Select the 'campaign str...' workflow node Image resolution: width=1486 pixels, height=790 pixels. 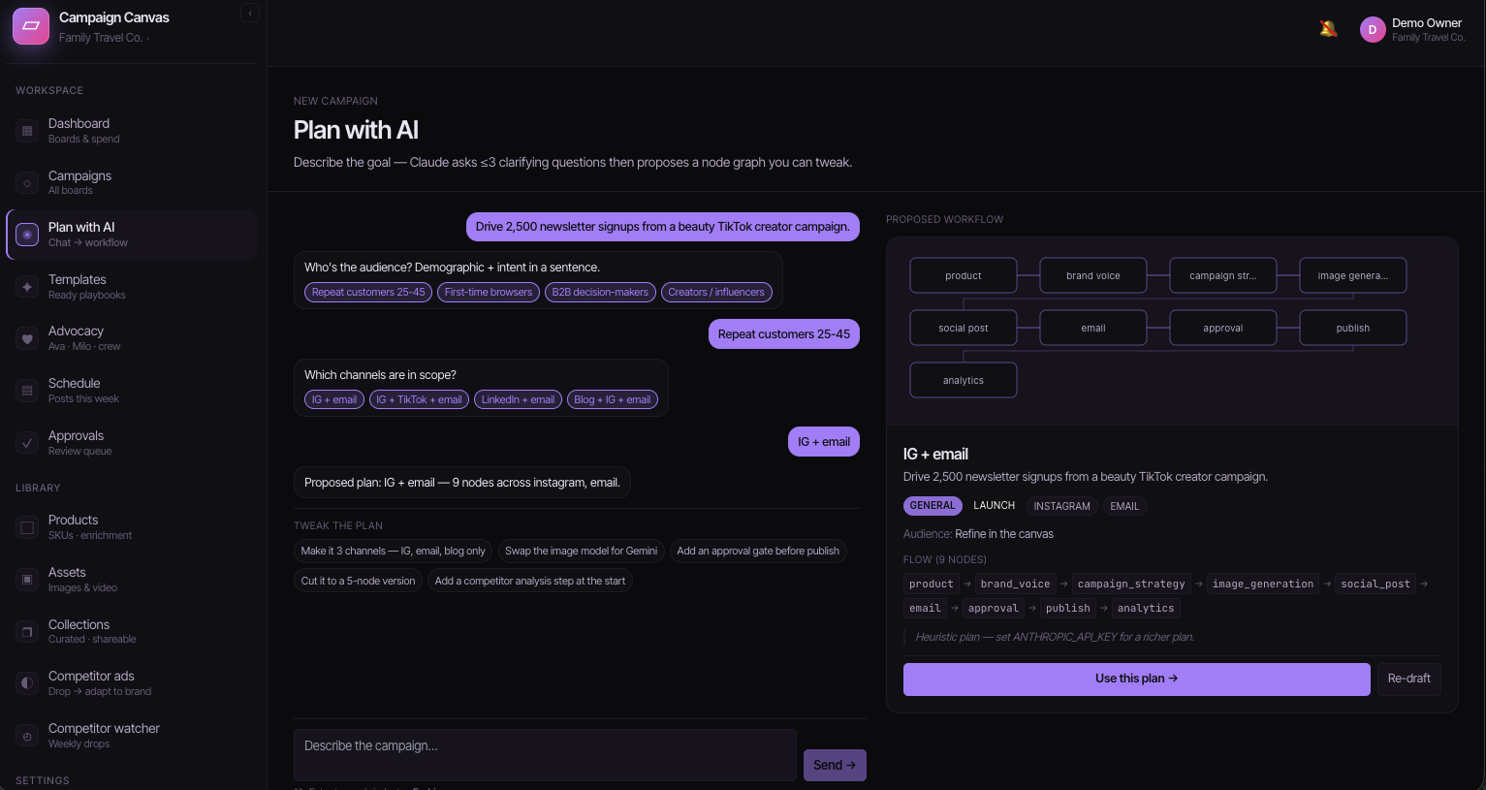click(x=1223, y=275)
